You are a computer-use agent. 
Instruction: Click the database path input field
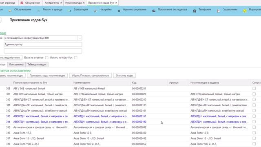(41, 38)
